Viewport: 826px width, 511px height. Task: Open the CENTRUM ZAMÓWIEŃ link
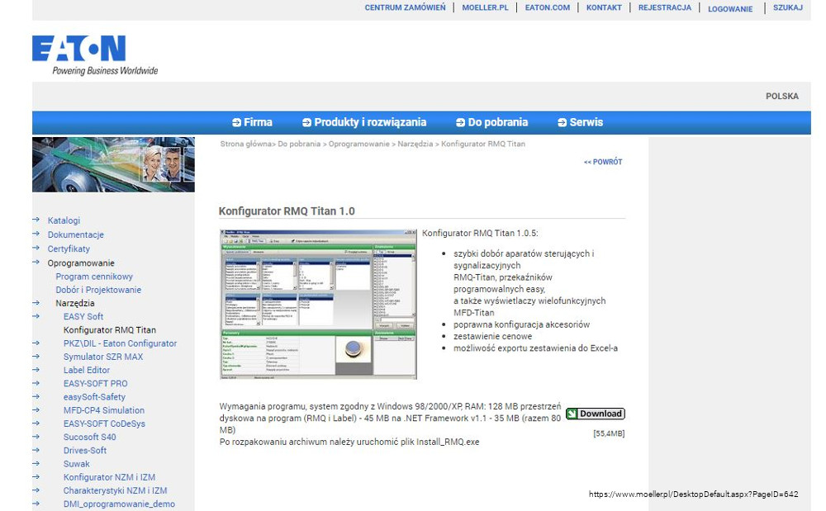405,8
